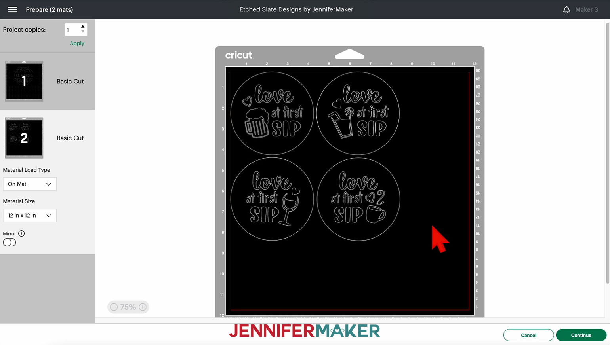Zoom out with the minus icon
This screenshot has height=345, width=610.
click(114, 307)
